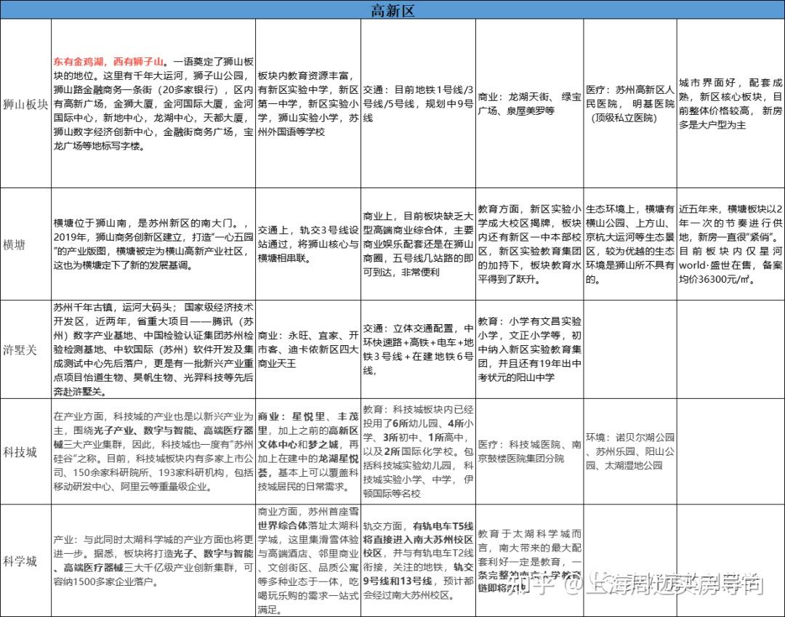Click cell 商业：星悦里、丰茂里
The width and height of the screenshot is (785, 617).
[308, 451]
